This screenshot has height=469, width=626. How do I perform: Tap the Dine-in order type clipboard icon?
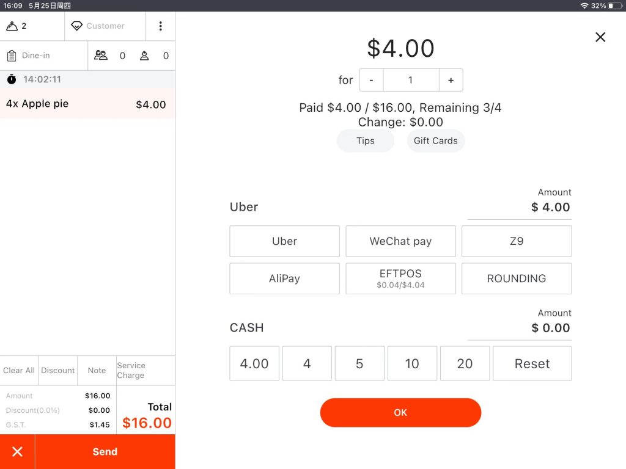pos(12,56)
